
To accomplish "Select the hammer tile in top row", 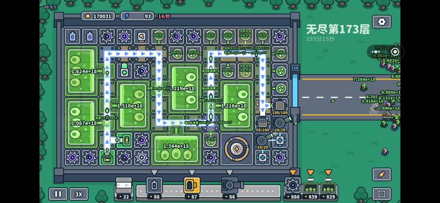I will [142, 36].
